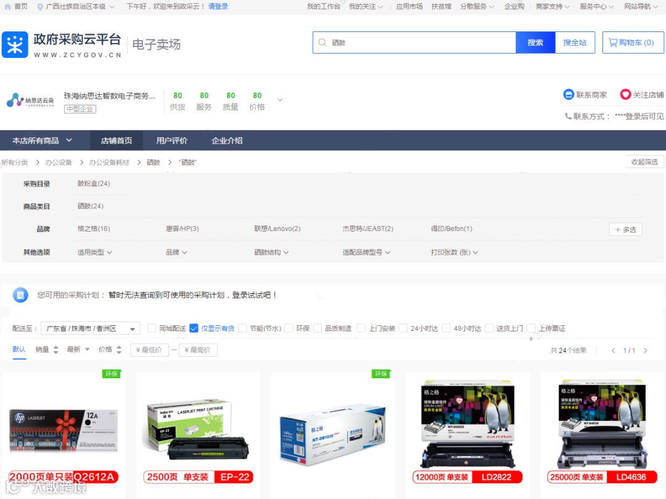The width and height of the screenshot is (666, 499).
Task: Tick the 节能(节水) checkbox
Action: [242, 328]
